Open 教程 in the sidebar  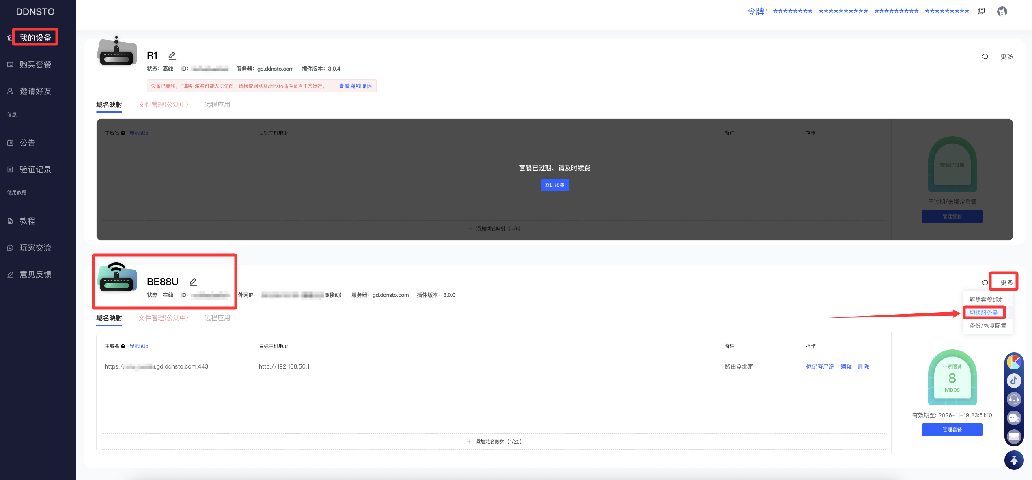(x=27, y=221)
